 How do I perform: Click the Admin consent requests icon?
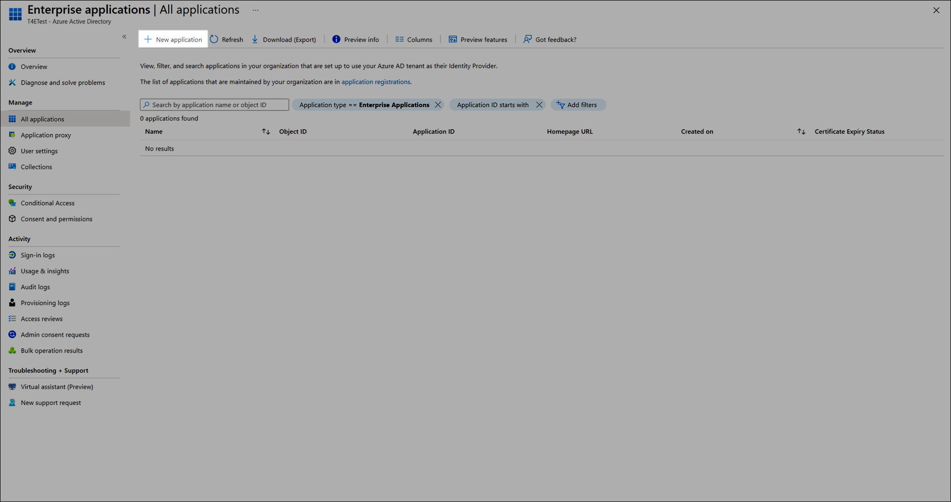[x=12, y=334]
